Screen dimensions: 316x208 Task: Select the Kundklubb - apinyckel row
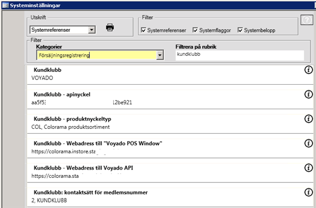(170, 99)
